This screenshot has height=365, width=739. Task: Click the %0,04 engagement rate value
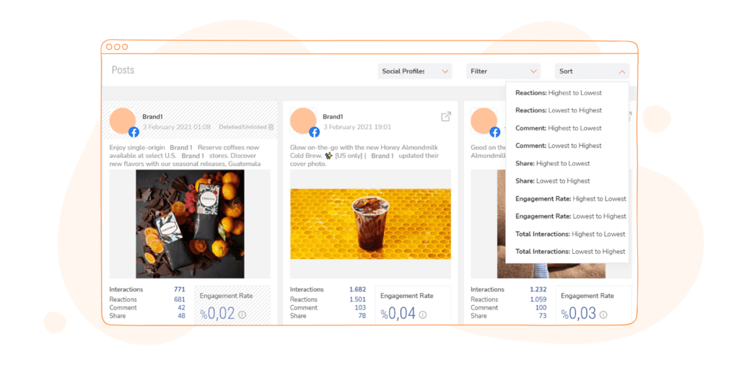pyautogui.click(x=398, y=314)
